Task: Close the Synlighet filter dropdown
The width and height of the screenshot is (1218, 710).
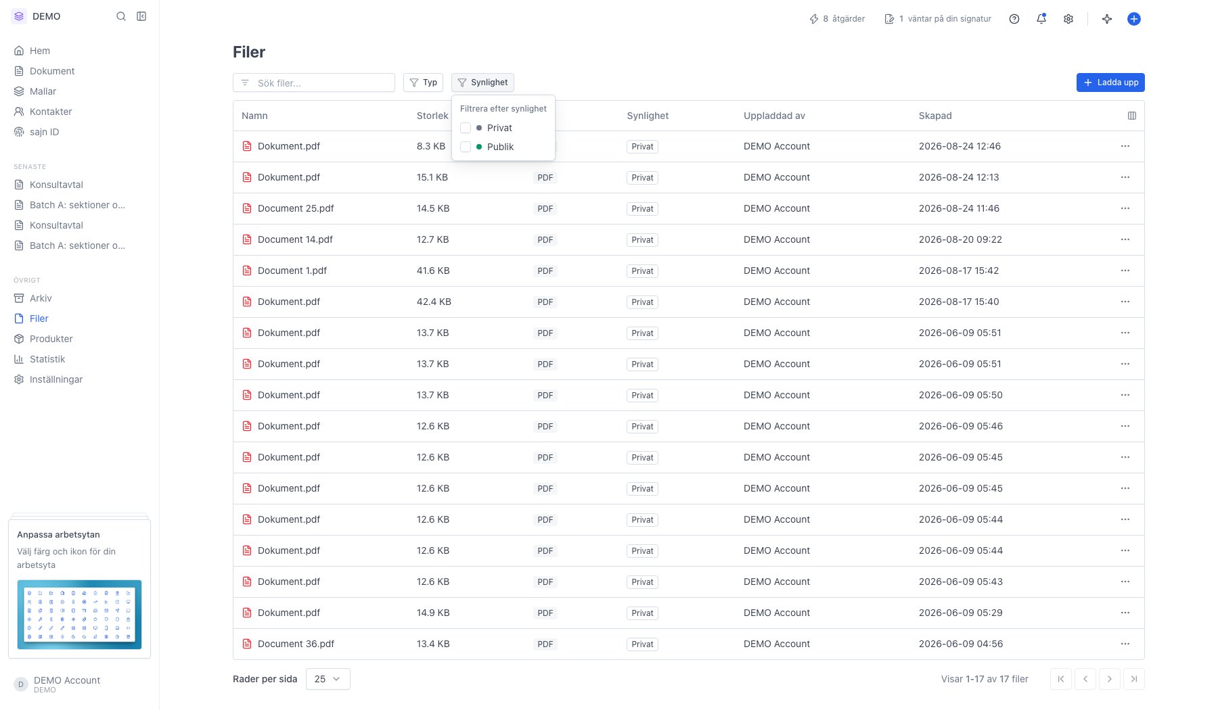Action: 482,82
